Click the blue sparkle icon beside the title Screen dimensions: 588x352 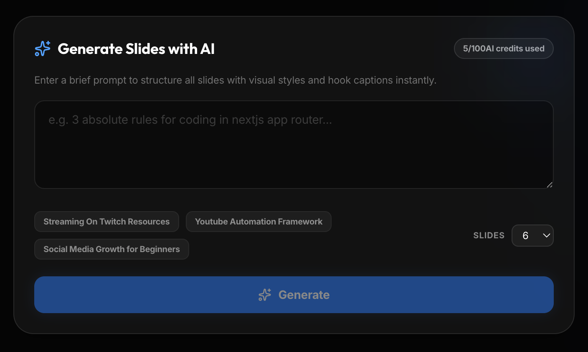[43, 48]
